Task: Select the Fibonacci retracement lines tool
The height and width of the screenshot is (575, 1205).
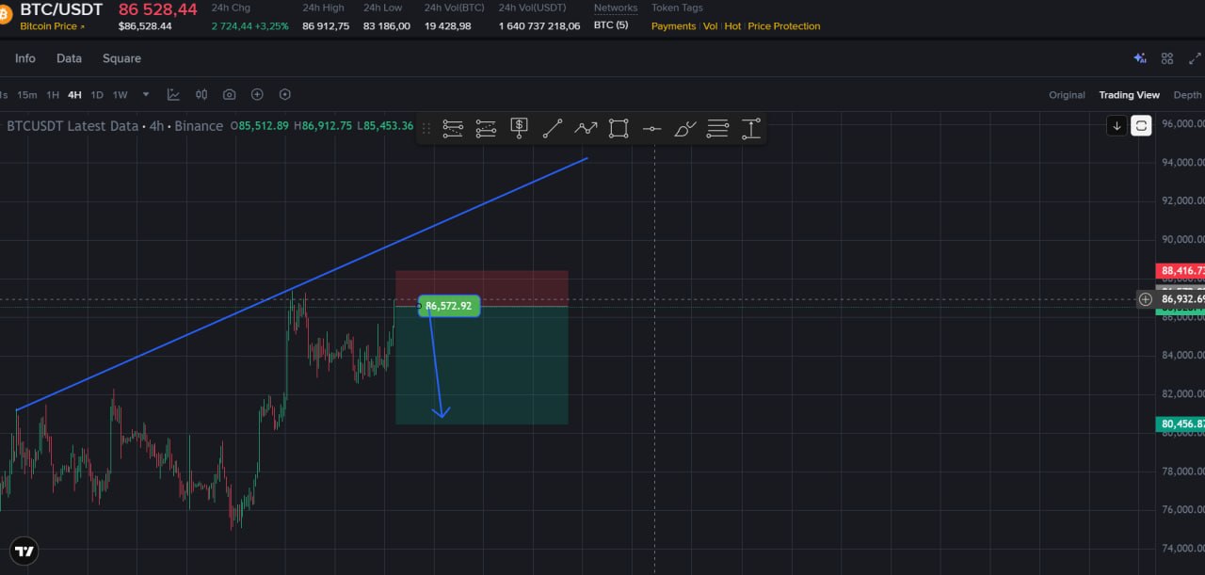Action: coord(717,129)
